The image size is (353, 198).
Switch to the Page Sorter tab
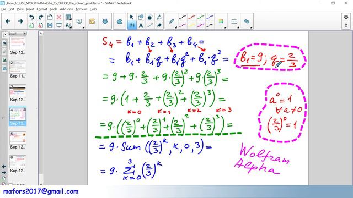(x=4, y=35)
